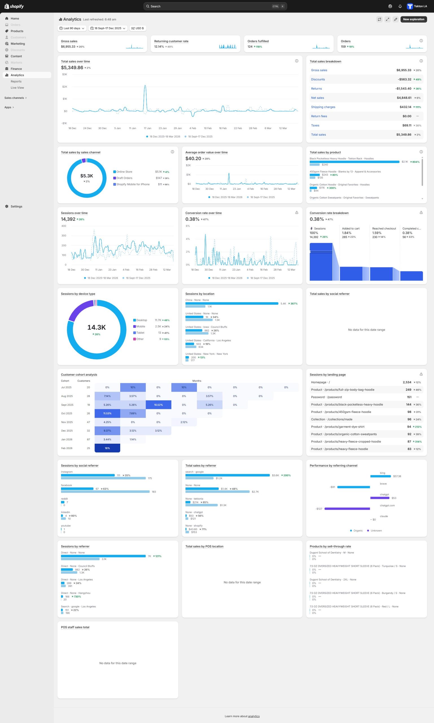Open the Sidekick assistant icon in top bar

pos(390,6)
